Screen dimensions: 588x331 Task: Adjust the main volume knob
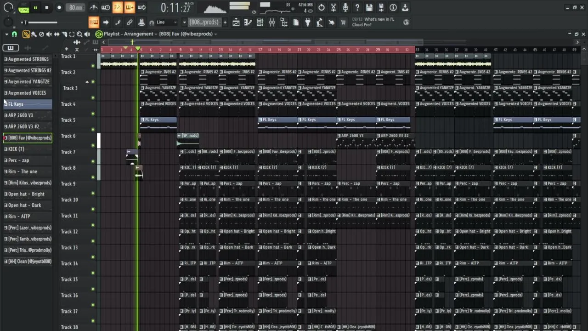coord(8,8)
